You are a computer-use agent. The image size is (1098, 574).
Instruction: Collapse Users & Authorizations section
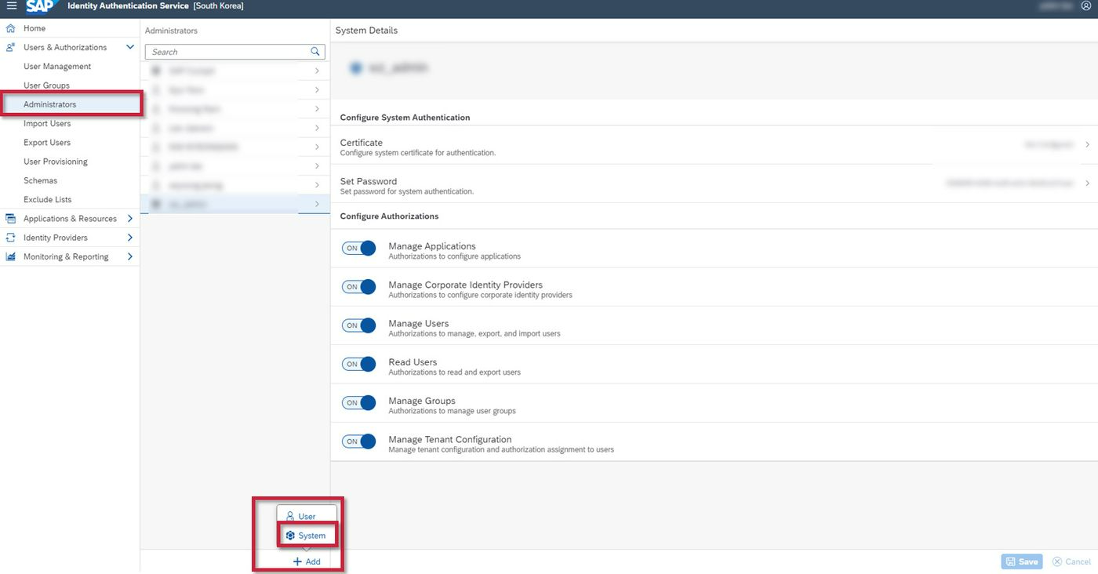click(130, 47)
